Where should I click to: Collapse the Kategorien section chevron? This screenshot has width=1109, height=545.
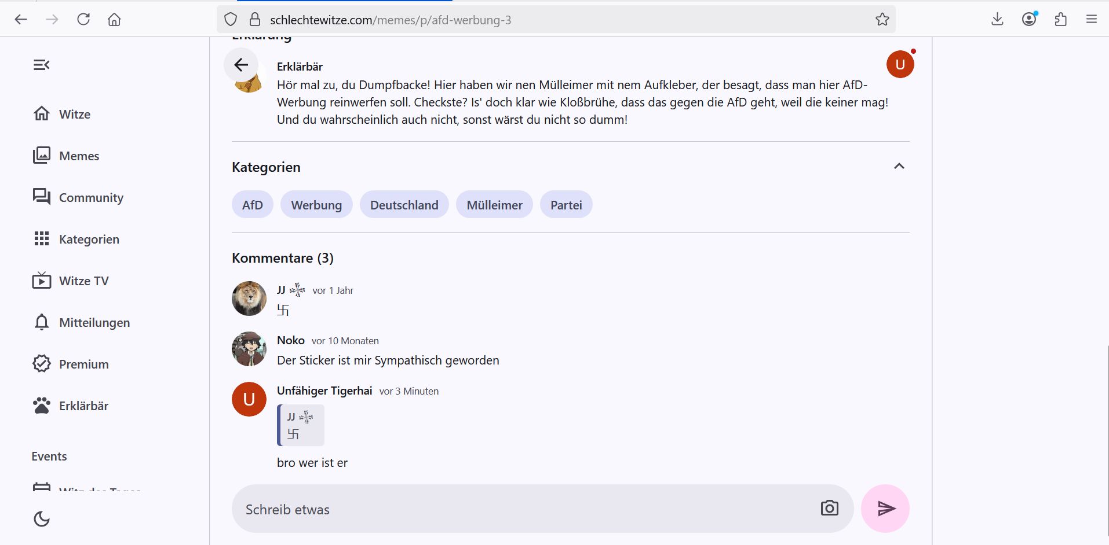coord(899,167)
